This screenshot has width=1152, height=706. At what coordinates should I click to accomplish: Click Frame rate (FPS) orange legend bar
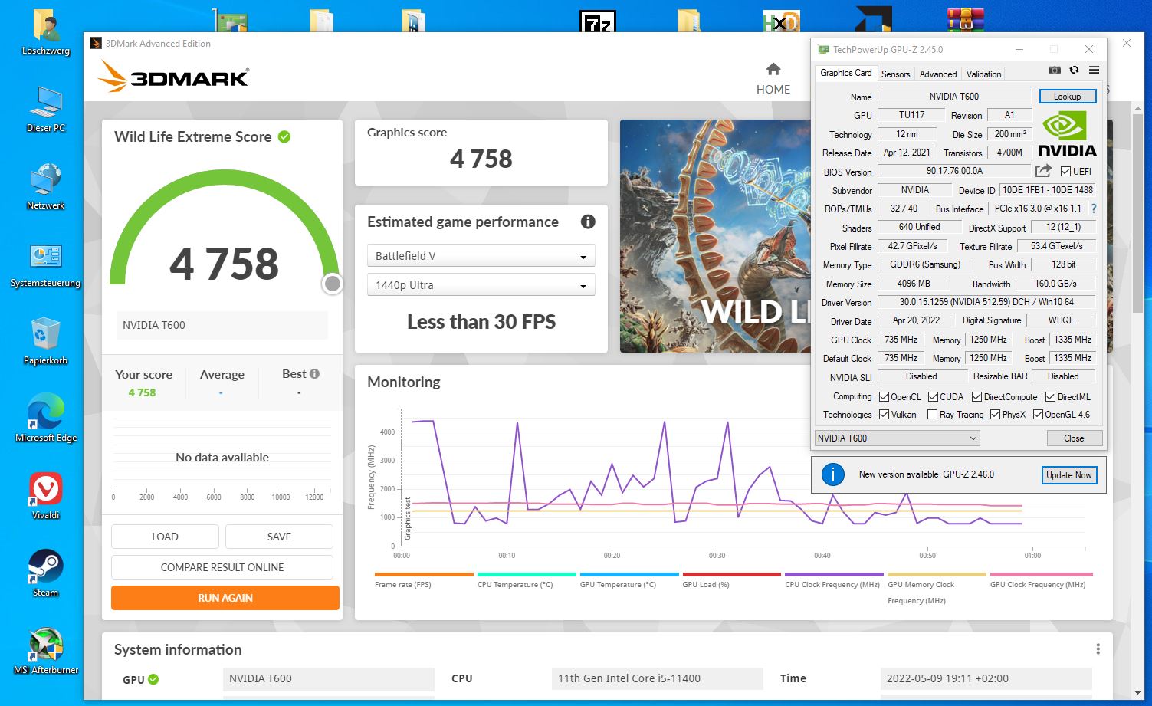[x=424, y=574]
